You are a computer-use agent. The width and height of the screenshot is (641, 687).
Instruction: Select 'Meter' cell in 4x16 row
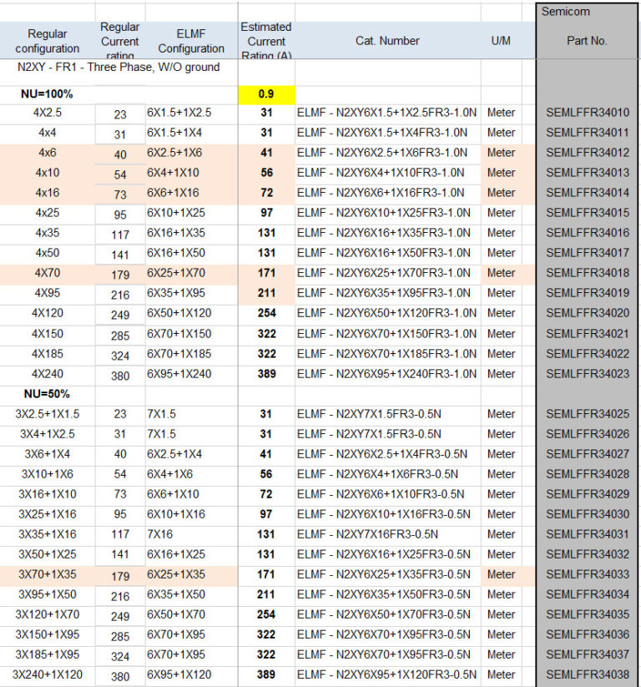[502, 193]
